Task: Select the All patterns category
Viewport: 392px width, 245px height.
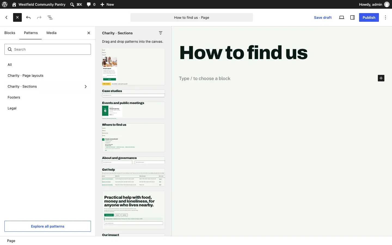Action: 48,65
